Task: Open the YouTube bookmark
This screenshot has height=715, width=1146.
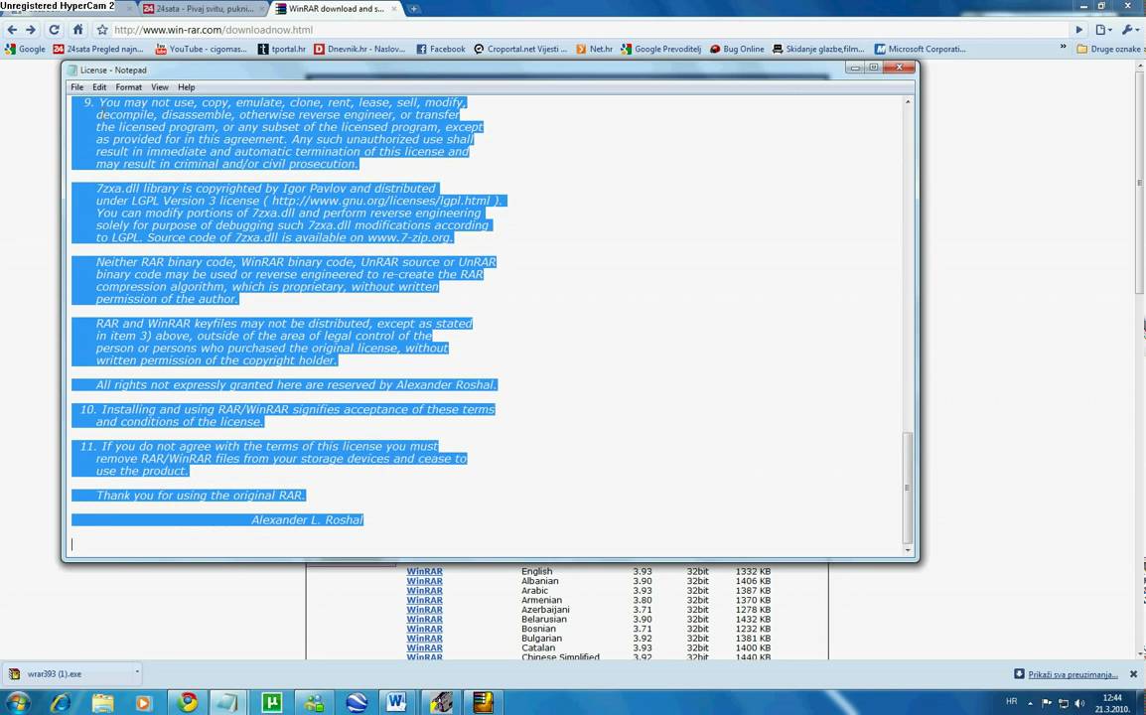Action: [202, 49]
